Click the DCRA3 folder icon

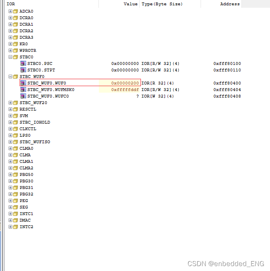pyautogui.click(x=16, y=37)
